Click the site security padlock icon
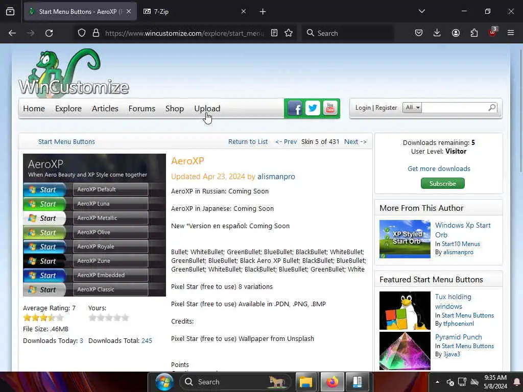 click(96, 33)
